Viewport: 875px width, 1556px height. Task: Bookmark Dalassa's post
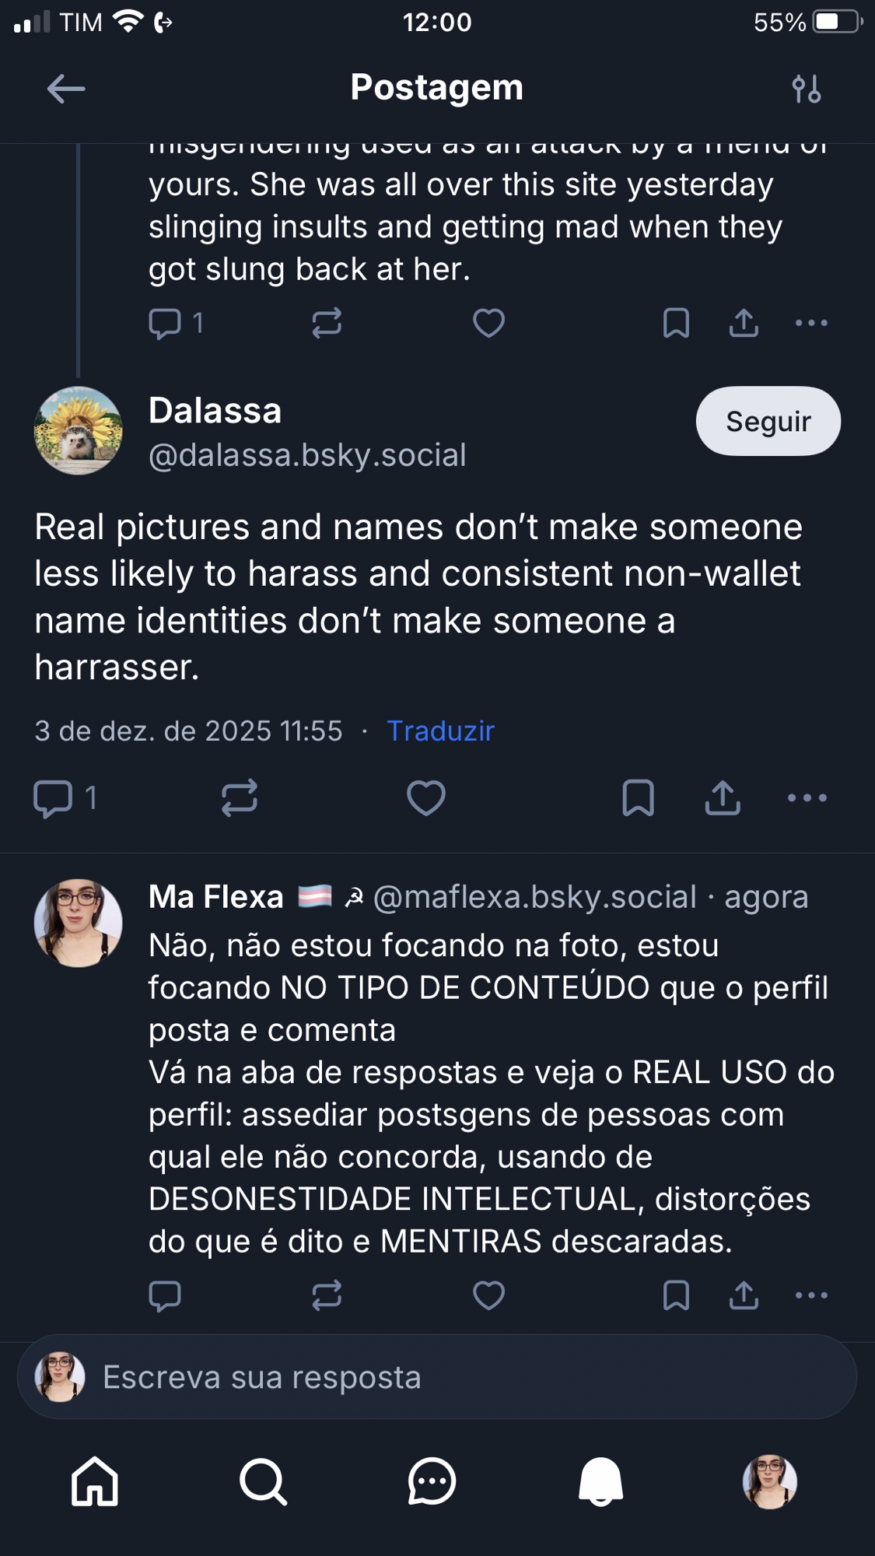pyautogui.click(x=638, y=797)
